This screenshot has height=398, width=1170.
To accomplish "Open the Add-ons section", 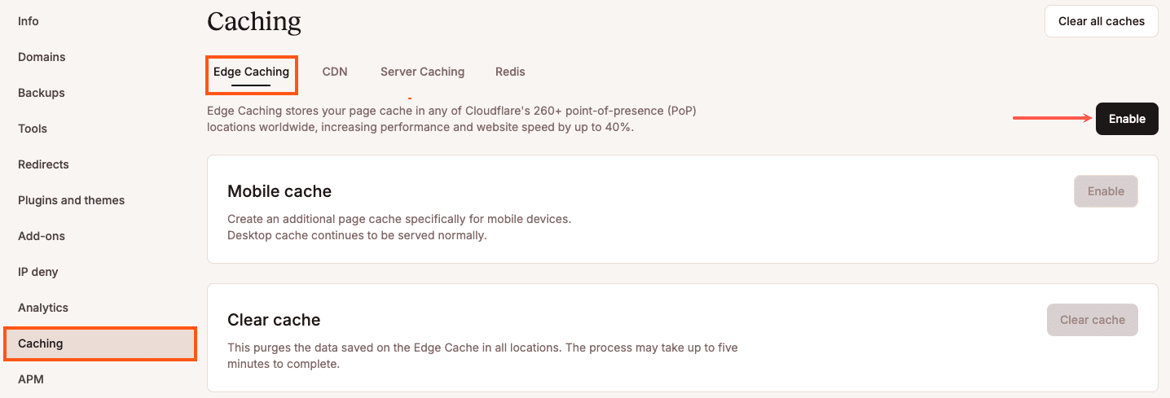I will [42, 236].
